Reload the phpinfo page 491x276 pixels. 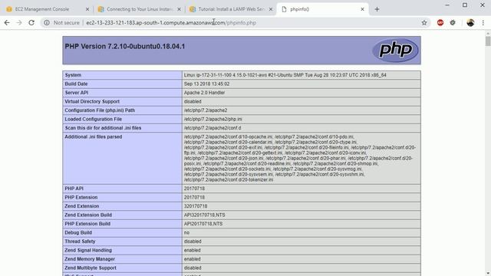[x=31, y=22]
